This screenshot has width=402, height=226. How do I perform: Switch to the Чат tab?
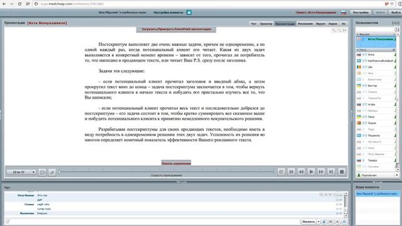click(x=254, y=24)
